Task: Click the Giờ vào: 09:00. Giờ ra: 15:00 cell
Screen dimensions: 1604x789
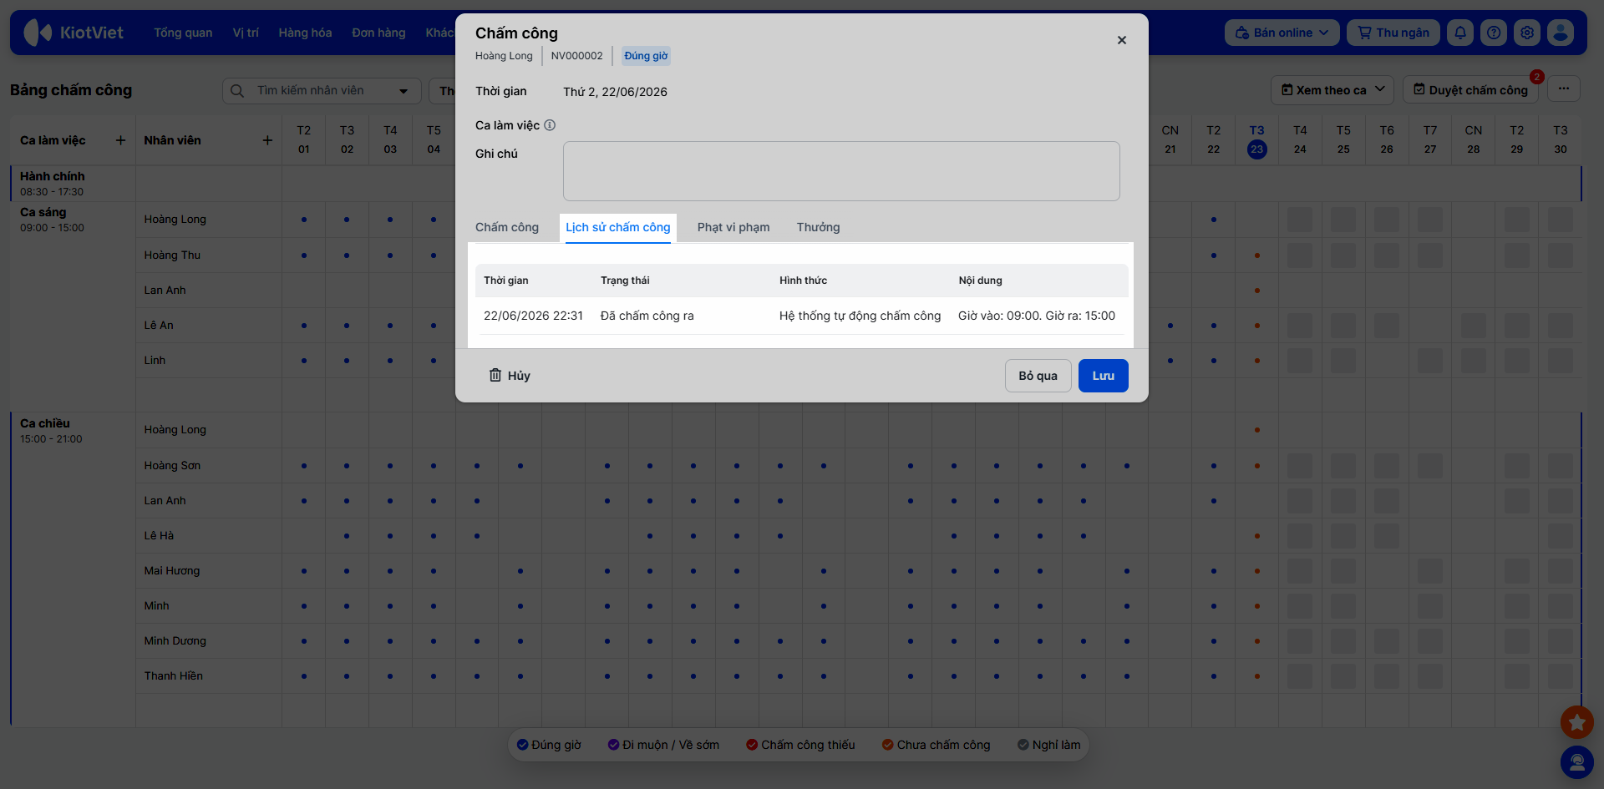Action: tap(1037, 316)
